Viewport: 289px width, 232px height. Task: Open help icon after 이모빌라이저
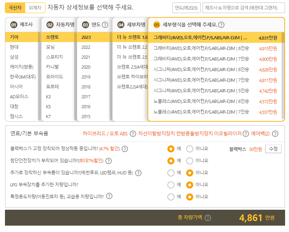coord(245,134)
